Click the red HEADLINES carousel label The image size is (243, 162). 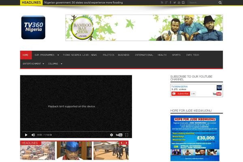(x=30, y=143)
